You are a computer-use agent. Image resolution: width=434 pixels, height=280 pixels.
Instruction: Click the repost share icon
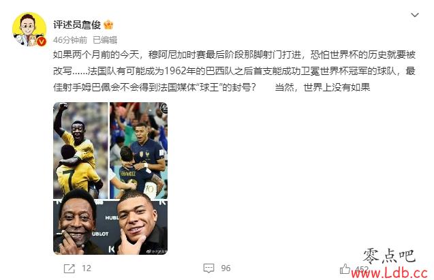pos(69,268)
